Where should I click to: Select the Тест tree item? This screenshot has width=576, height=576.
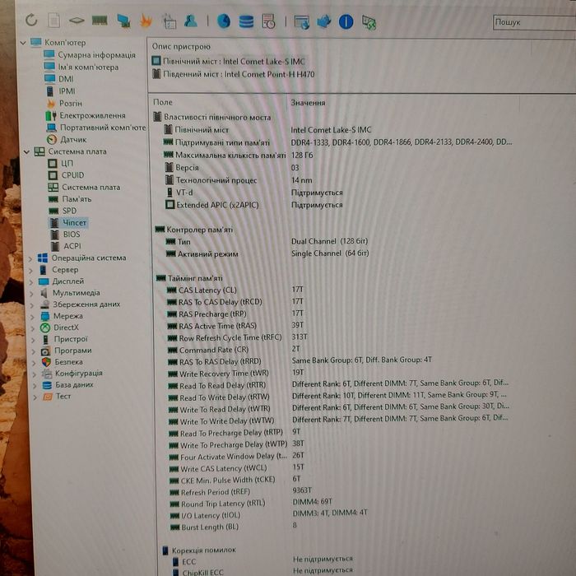pos(57,397)
